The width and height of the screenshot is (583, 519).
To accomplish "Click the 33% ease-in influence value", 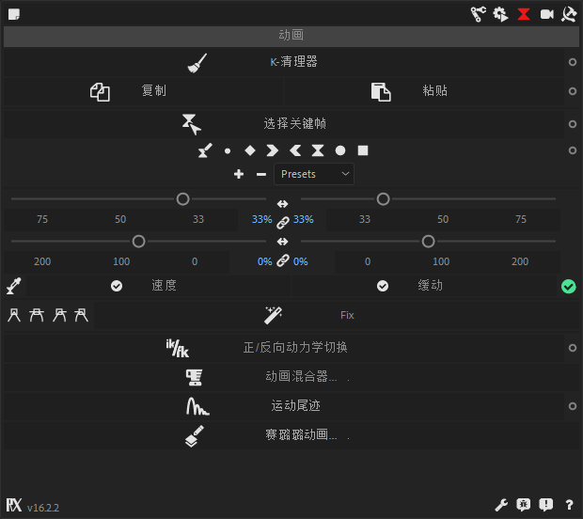I will tap(261, 219).
